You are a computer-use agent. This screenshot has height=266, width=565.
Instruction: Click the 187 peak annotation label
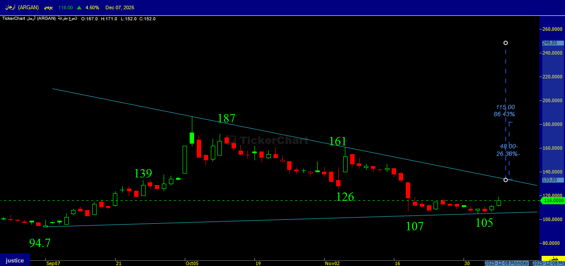tap(226, 118)
